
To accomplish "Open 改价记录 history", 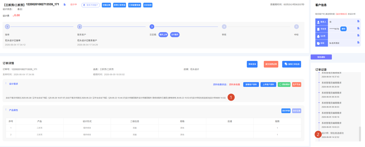I will coord(297,110).
